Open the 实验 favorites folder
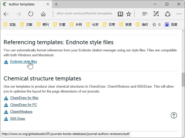The width and height of the screenshot is (185, 138). point(10,24)
